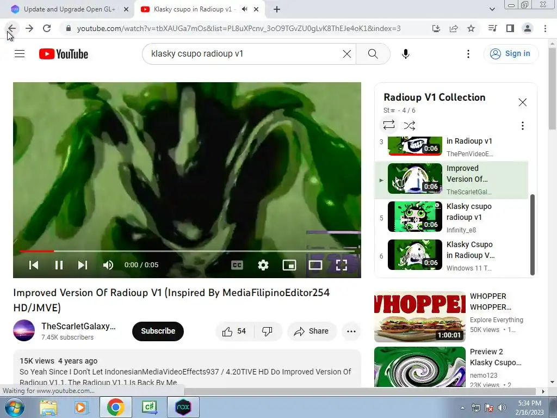The width and height of the screenshot is (557, 418).
Task: Like the video with thumbs up
Action: point(234,331)
